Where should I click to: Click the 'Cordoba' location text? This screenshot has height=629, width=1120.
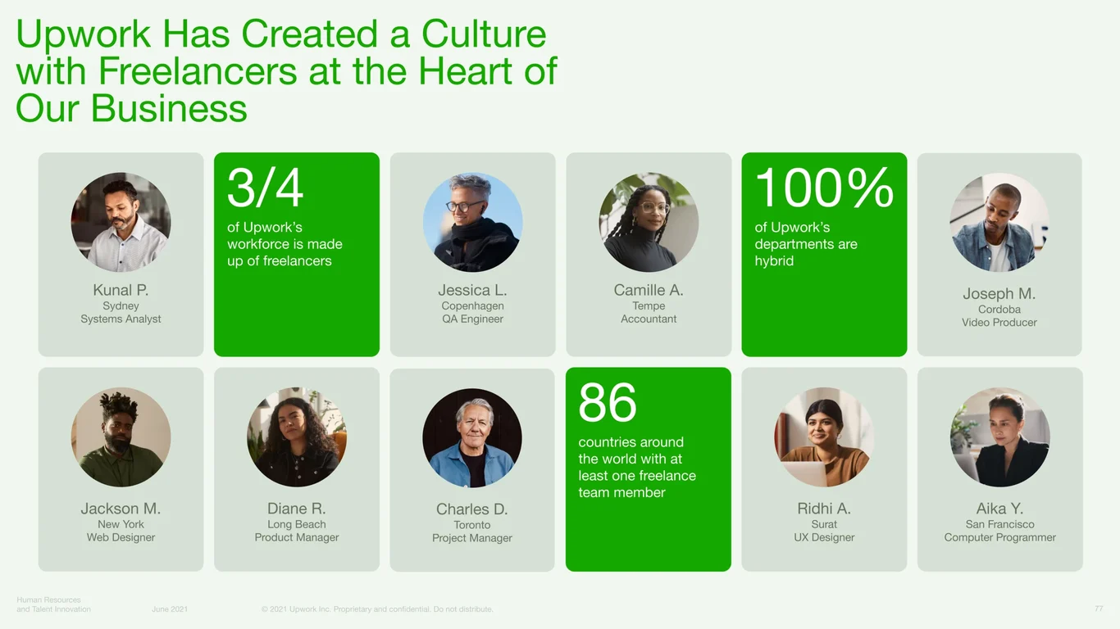coord(999,310)
